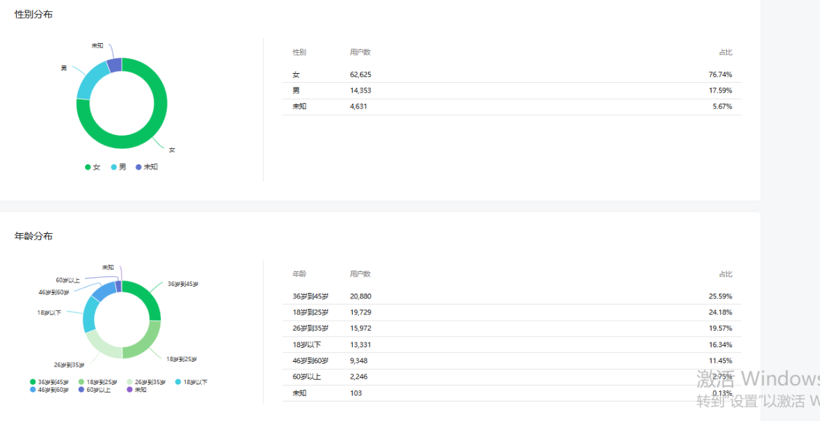The image size is (820, 421).
Task: Click the 女 row in gender table
Action: (x=512, y=74)
